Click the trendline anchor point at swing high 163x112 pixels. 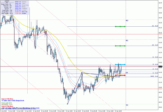(x=82, y=73)
